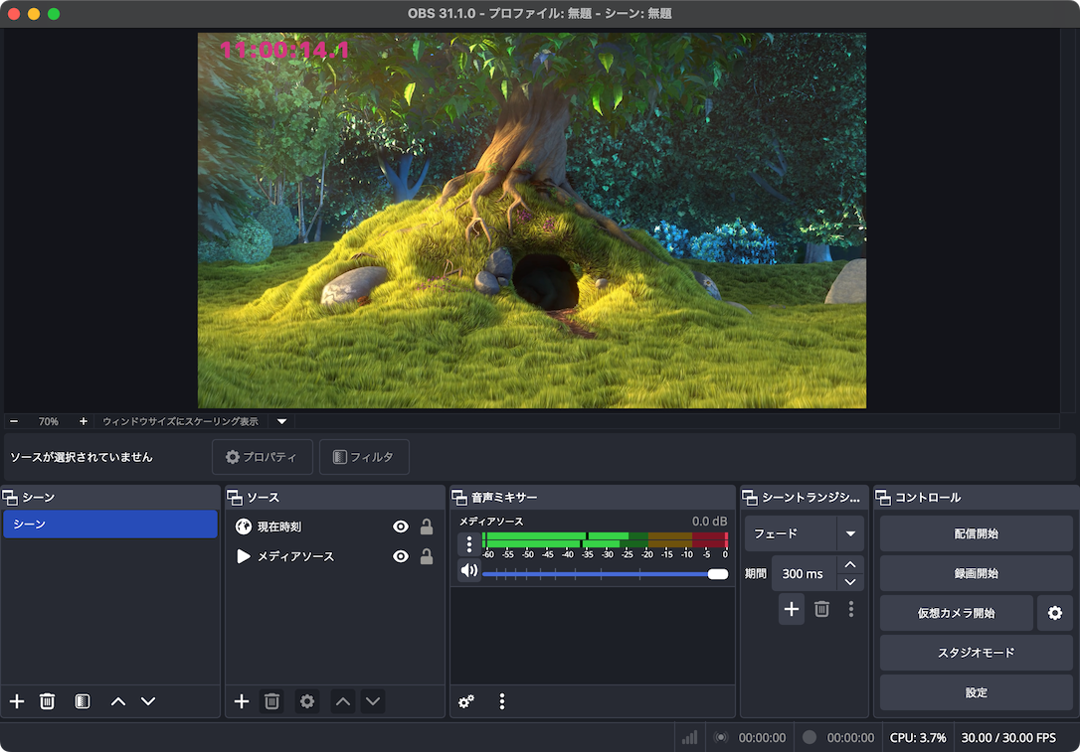Click 録画開始 to start recording
1080x752 pixels.
tap(976, 573)
